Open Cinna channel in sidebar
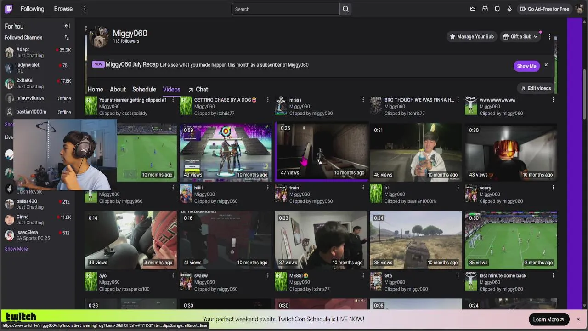 click(x=38, y=220)
